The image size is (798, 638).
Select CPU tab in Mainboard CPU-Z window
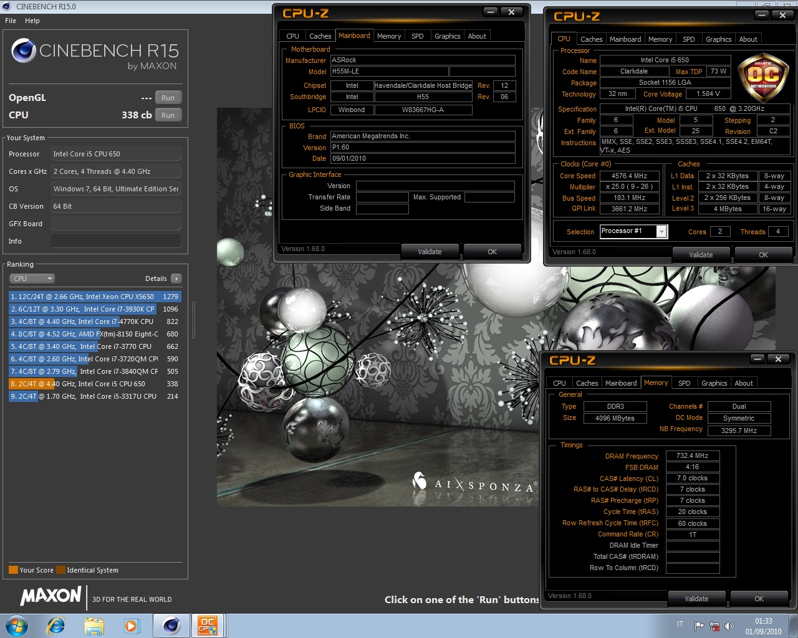coord(292,36)
